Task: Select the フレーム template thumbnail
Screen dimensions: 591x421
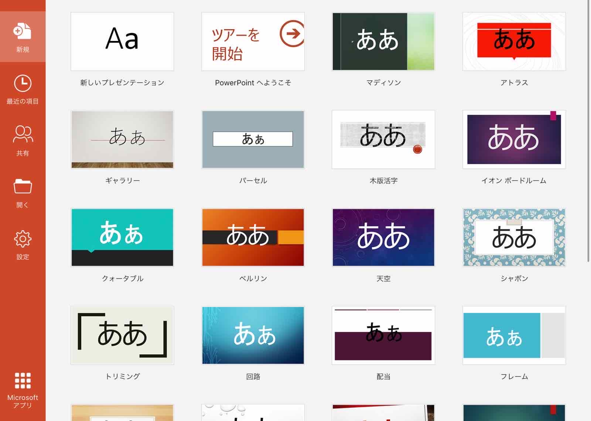Action: pyautogui.click(x=514, y=335)
